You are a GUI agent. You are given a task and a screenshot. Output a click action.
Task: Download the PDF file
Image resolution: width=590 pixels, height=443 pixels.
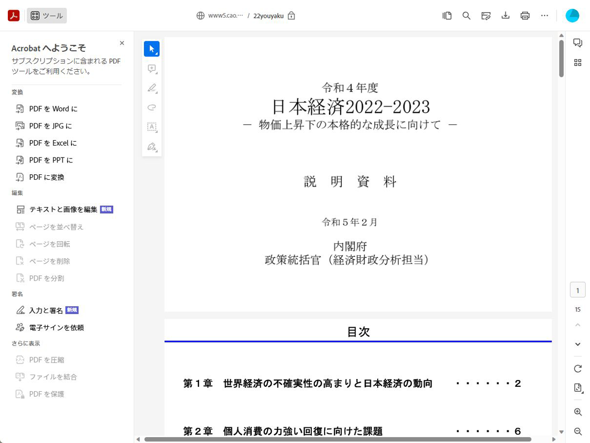click(505, 16)
